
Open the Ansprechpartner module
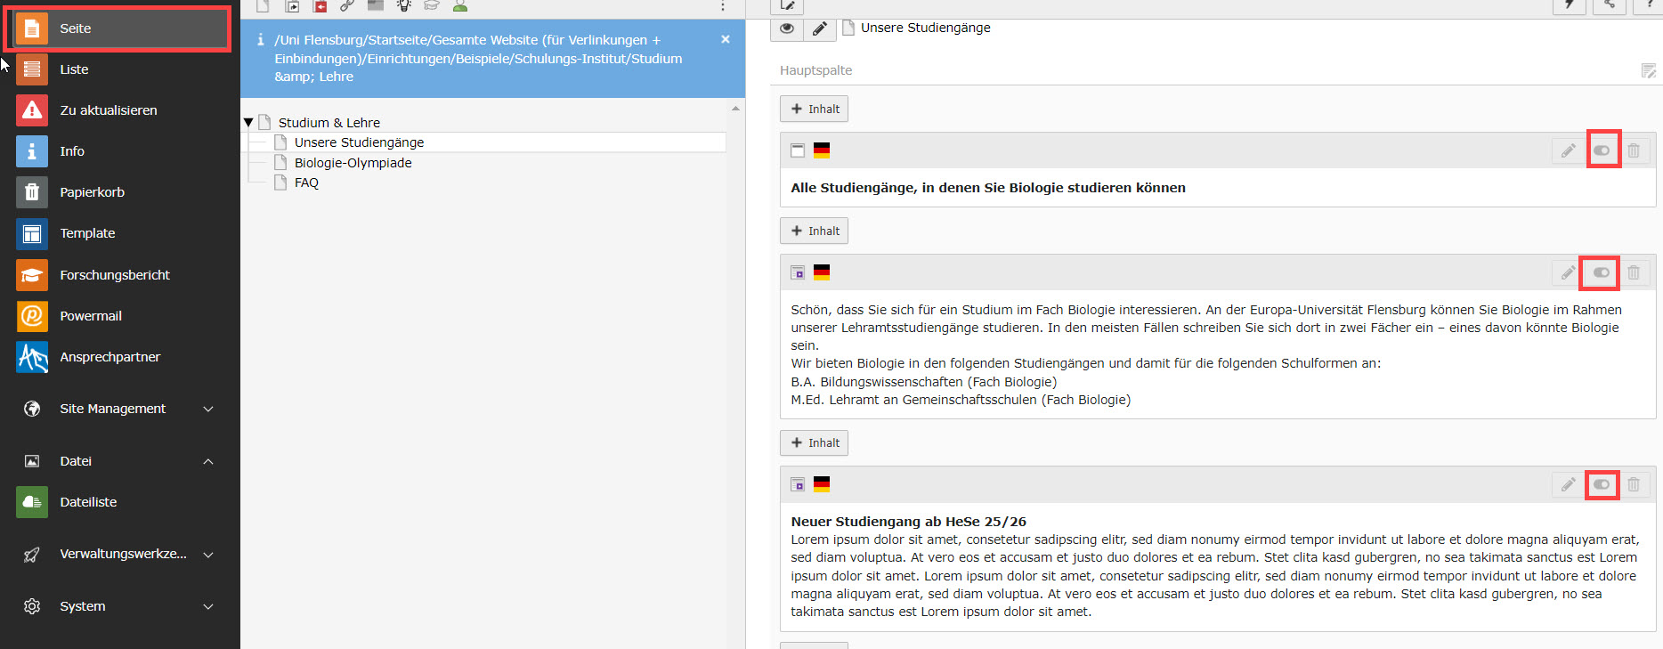pos(110,357)
